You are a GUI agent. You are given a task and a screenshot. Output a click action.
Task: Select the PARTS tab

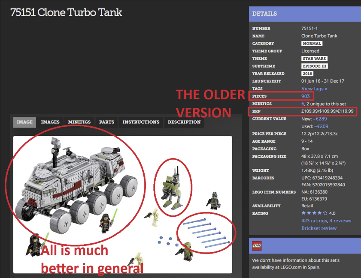(x=106, y=122)
